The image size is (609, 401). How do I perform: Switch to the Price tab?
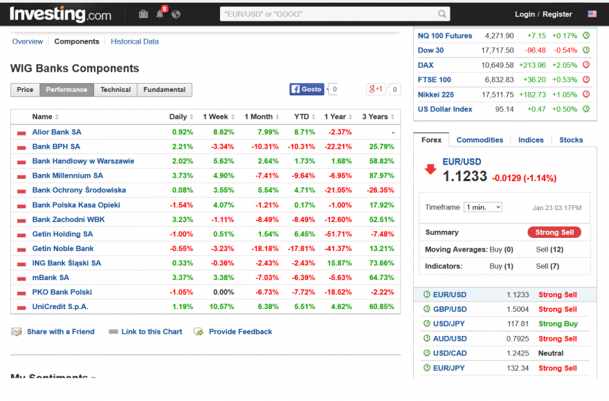click(25, 90)
